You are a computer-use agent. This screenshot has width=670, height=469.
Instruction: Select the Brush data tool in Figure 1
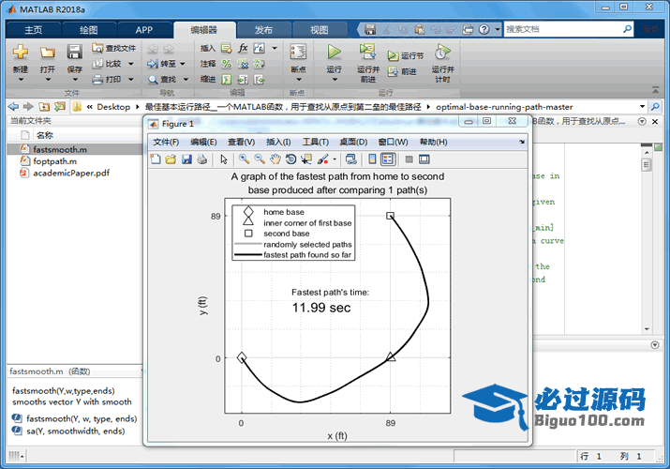tap(322, 159)
